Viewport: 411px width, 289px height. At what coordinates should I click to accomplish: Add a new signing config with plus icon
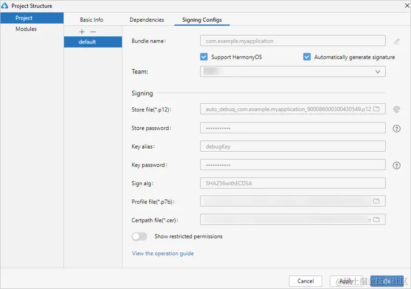[82, 32]
